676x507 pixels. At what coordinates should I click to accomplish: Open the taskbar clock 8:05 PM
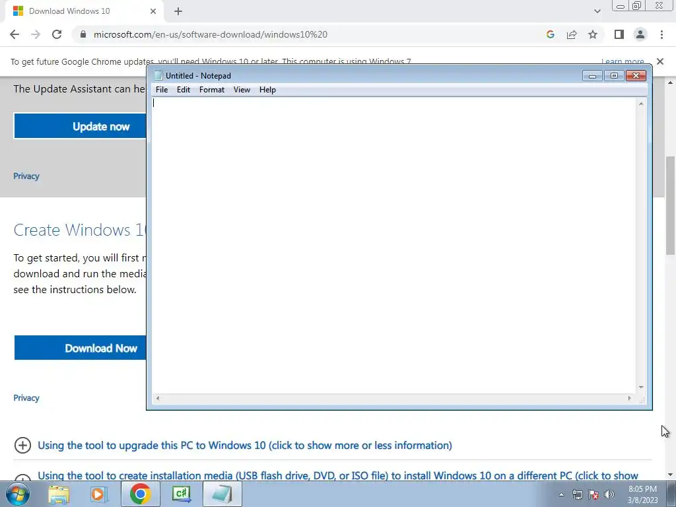coord(643,494)
